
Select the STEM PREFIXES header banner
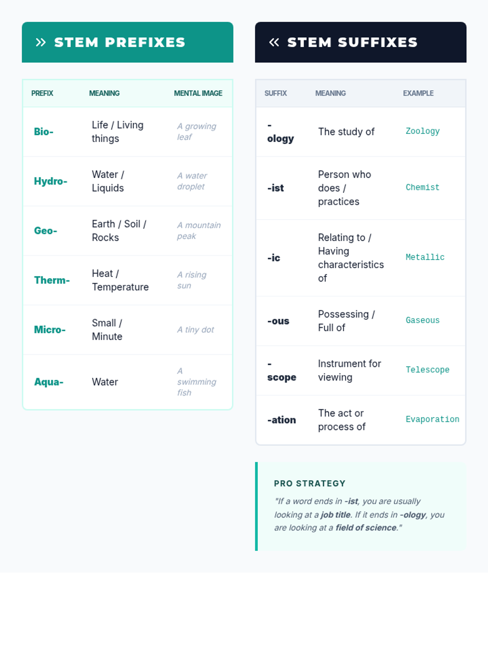pos(127,42)
